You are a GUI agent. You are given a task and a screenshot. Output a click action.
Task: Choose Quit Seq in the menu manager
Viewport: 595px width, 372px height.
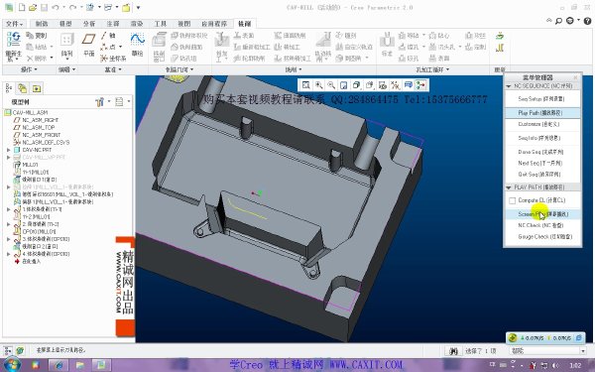[542, 175]
